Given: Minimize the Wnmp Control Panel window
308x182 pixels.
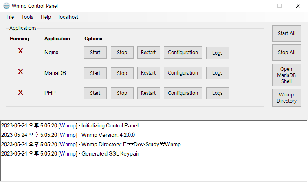Looking at the screenshot, I should (x=261, y=6).
